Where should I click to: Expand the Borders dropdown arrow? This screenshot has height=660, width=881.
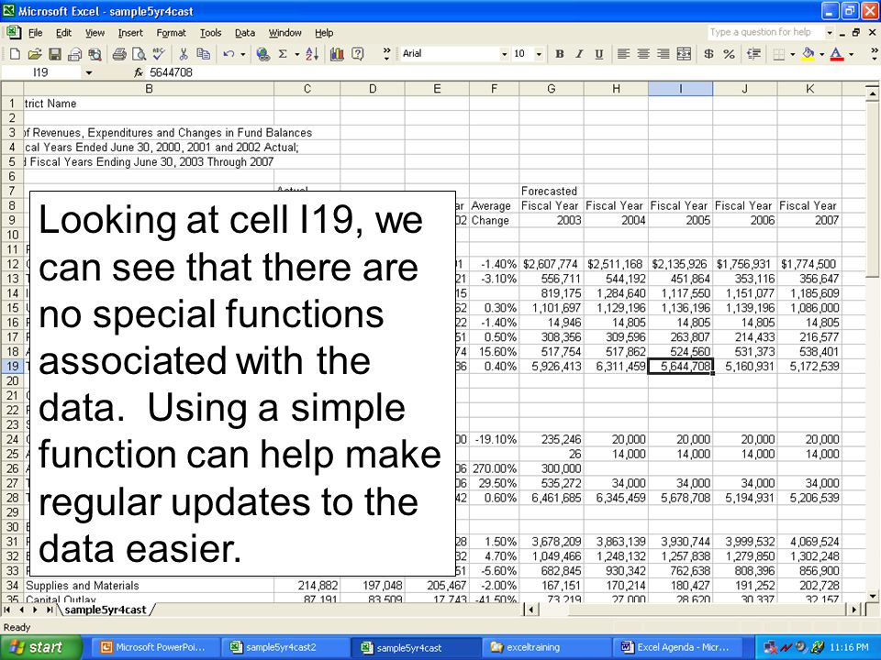[x=793, y=54]
